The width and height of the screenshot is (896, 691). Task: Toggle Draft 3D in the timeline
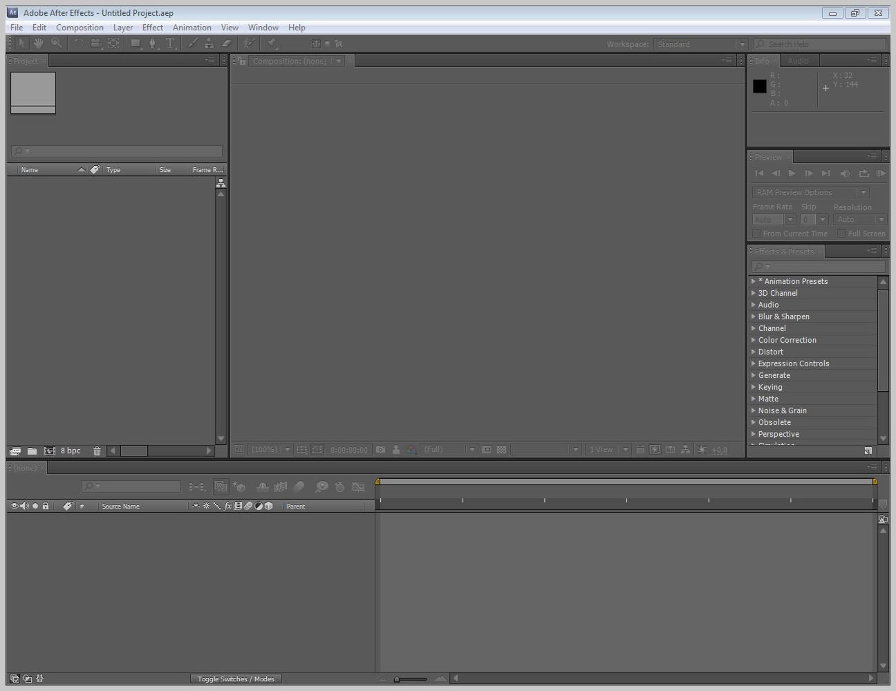click(239, 487)
